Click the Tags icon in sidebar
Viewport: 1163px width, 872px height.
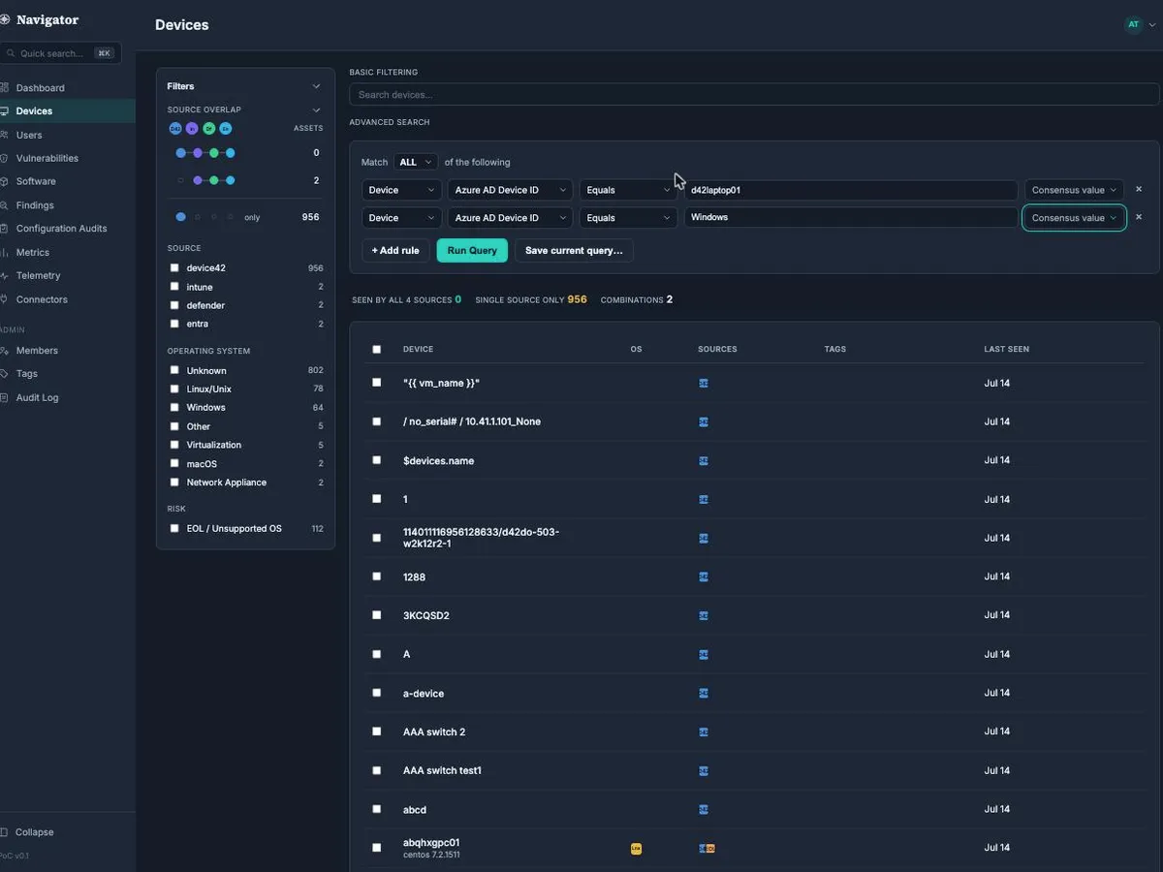tap(5, 373)
